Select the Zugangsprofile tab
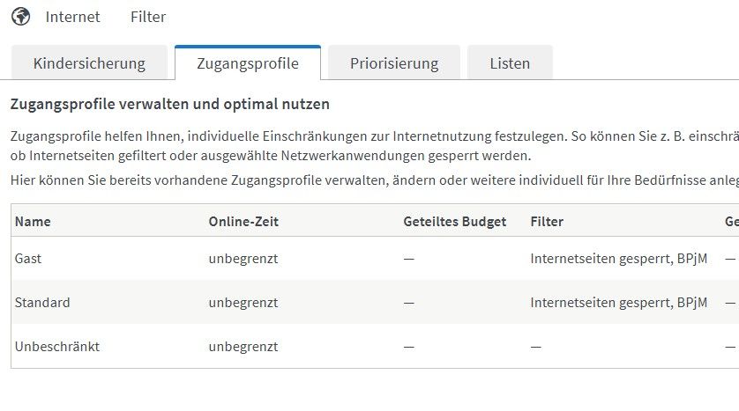Screen dimensions: 739x411 pos(247,63)
